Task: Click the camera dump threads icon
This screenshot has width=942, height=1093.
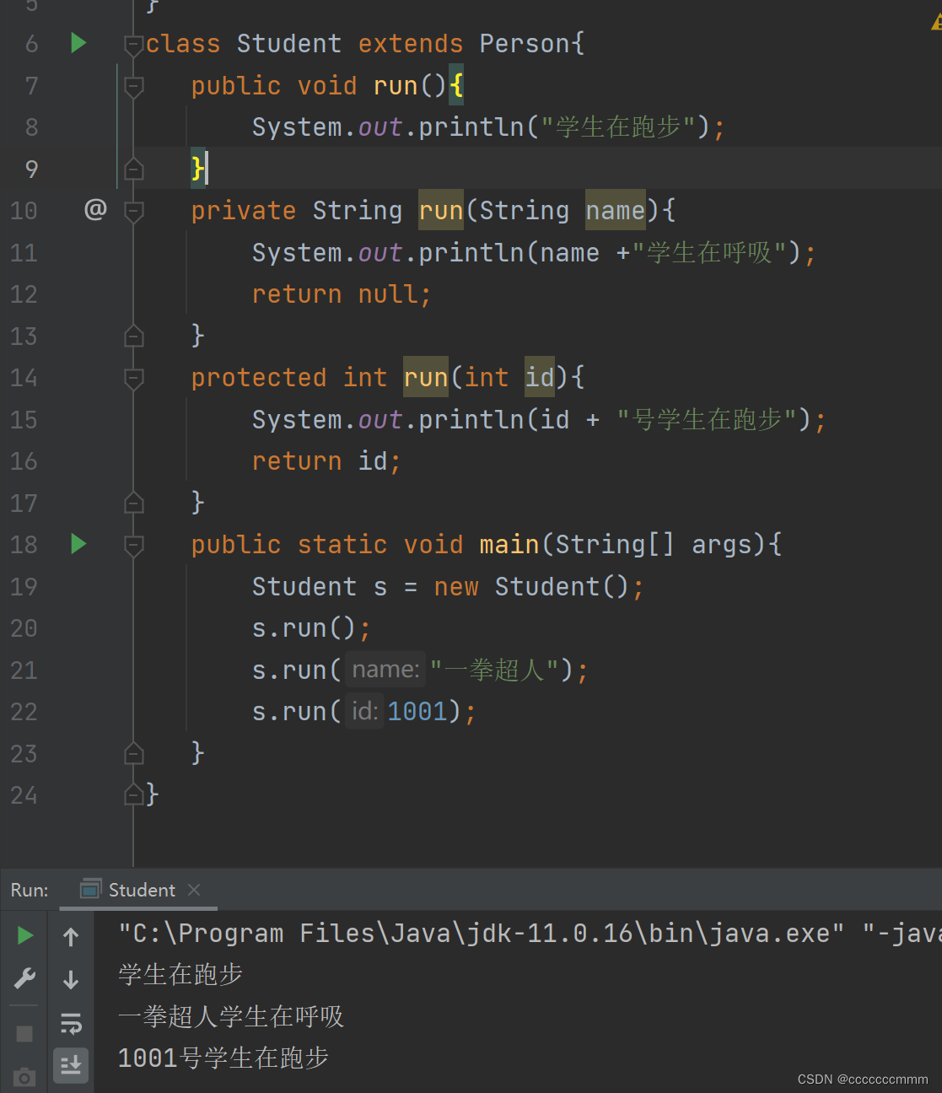Action: 24,1077
